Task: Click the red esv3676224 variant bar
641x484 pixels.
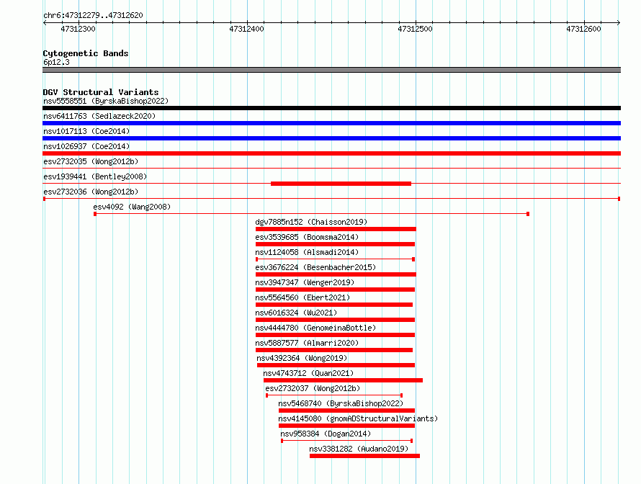Action: [336, 274]
